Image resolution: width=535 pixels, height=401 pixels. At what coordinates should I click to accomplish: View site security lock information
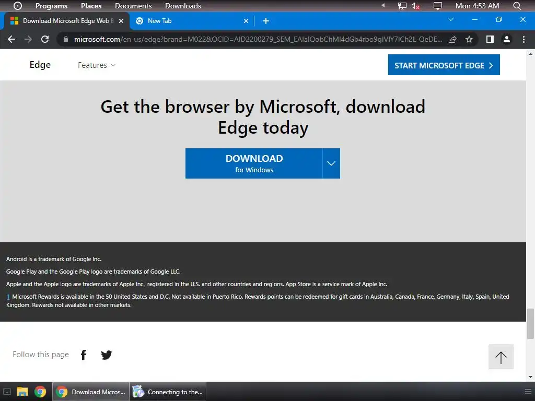[66, 39]
